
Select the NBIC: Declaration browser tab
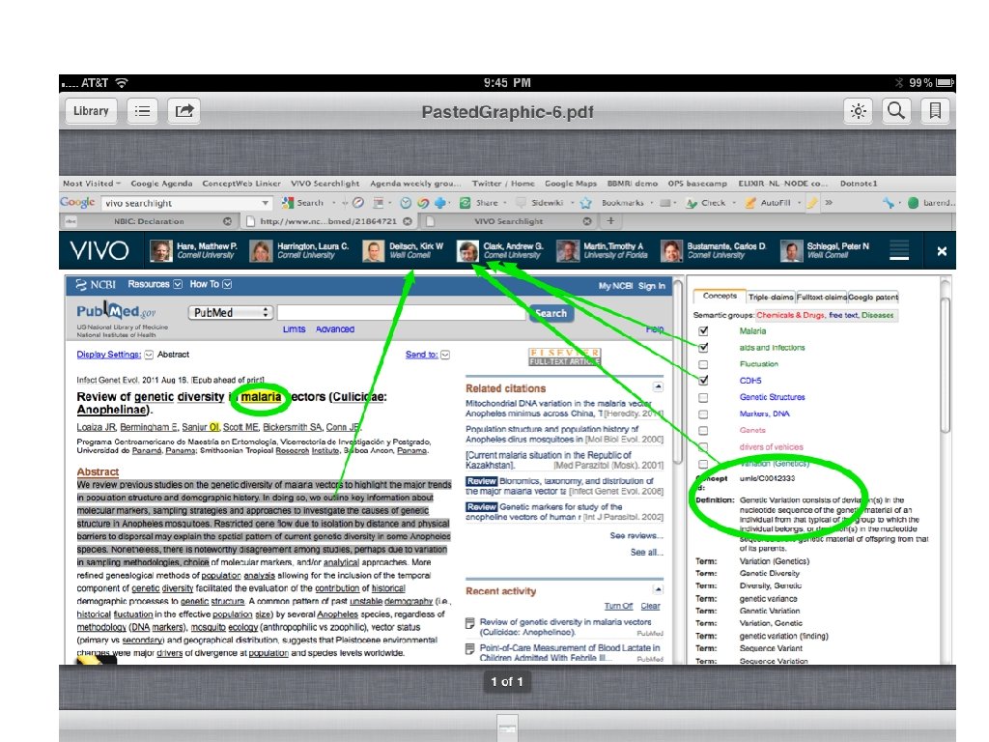(149, 221)
